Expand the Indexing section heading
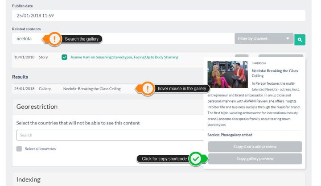Screen dimensions: 321x186 tap(32, 180)
